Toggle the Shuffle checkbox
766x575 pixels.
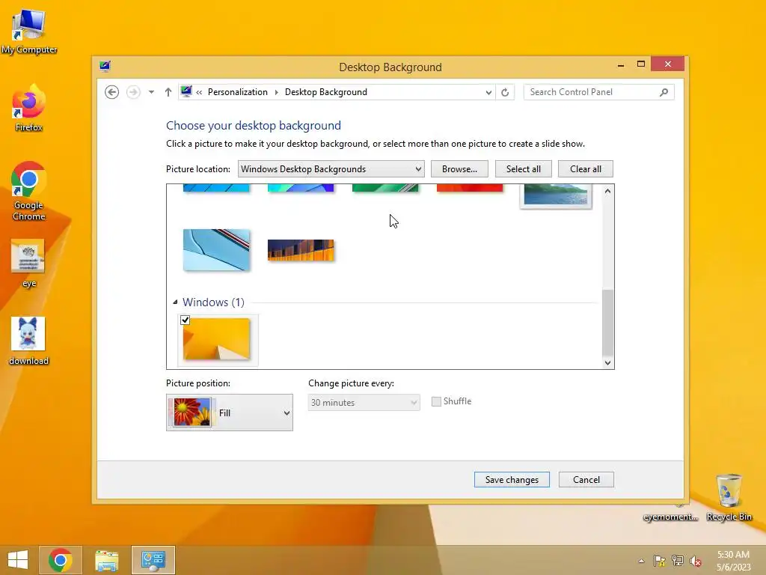(x=436, y=401)
